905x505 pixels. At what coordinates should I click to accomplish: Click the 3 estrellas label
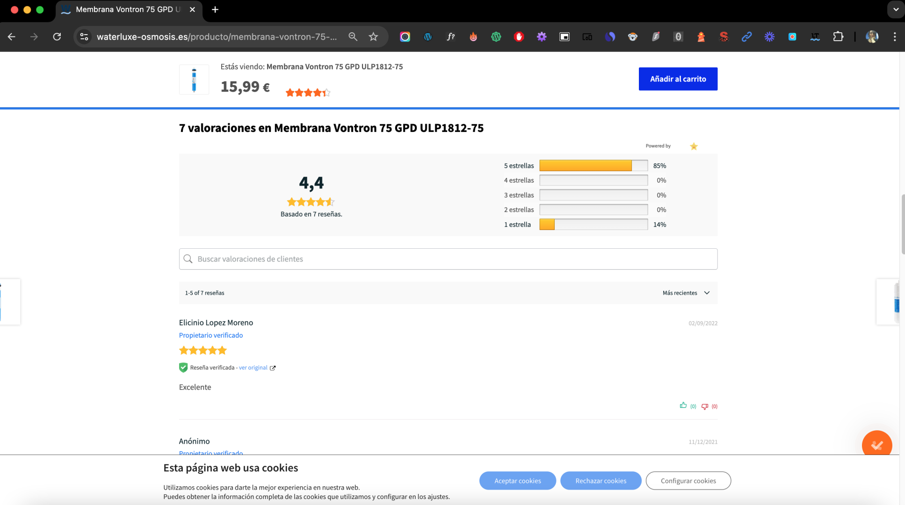pyautogui.click(x=519, y=195)
